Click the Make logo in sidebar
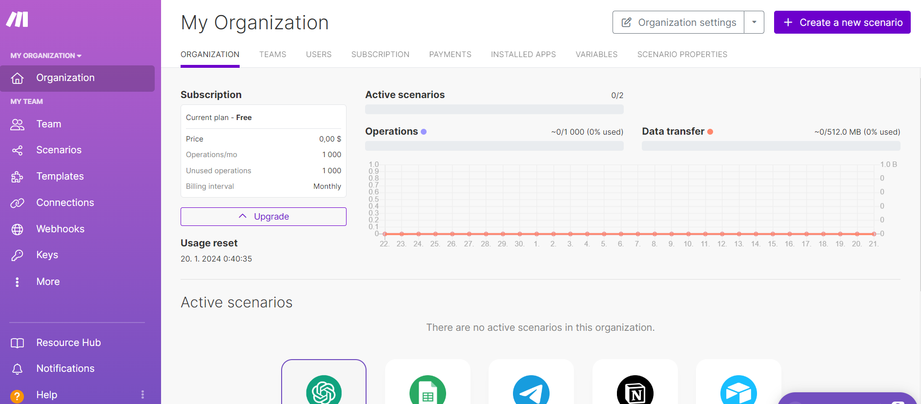This screenshot has width=921, height=404. click(17, 20)
